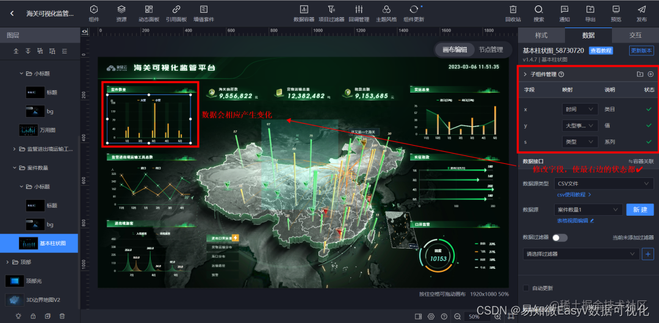Open the 项目过滤器 project filter tool
This screenshot has width=659, height=323.
(x=331, y=13)
